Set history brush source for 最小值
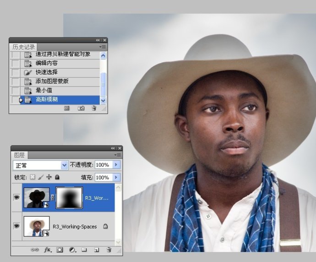 click(x=16, y=91)
